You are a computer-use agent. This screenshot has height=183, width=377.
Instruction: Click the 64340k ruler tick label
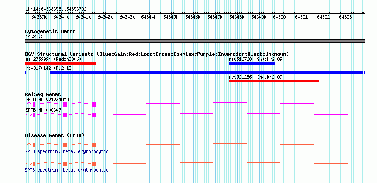point(61,17)
